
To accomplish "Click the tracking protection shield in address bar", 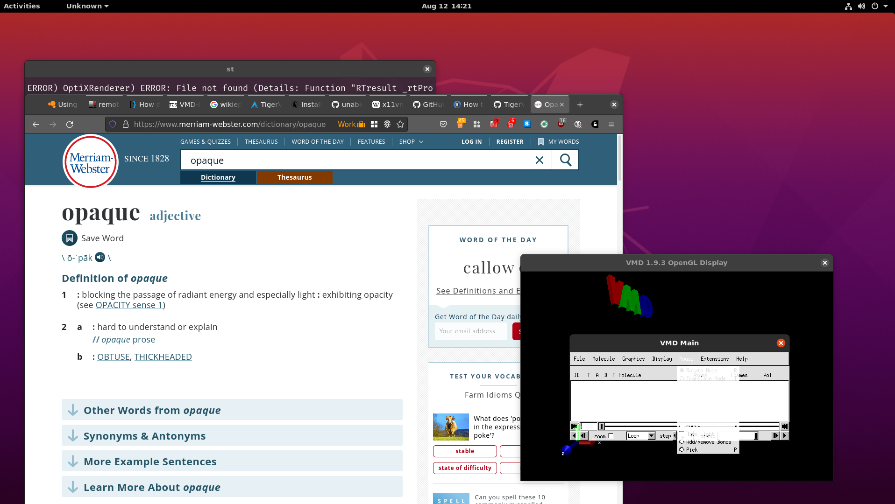I will [112, 124].
